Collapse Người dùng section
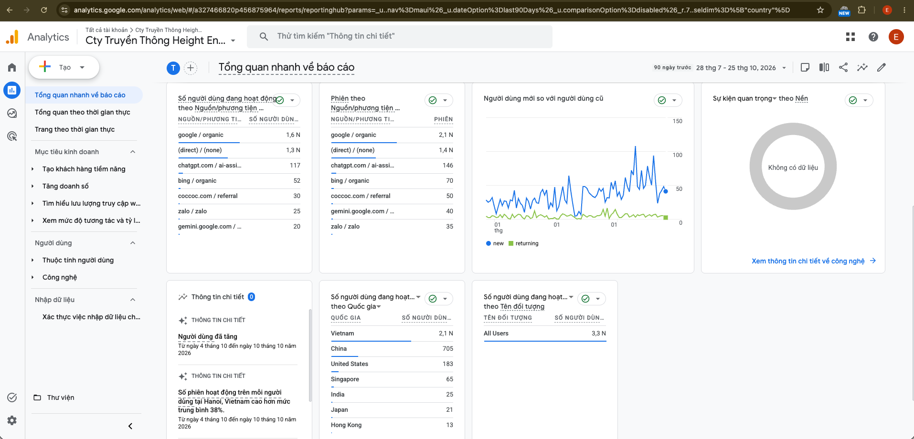This screenshot has height=439, width=914. pyautogui.click(x=133, y=243)
